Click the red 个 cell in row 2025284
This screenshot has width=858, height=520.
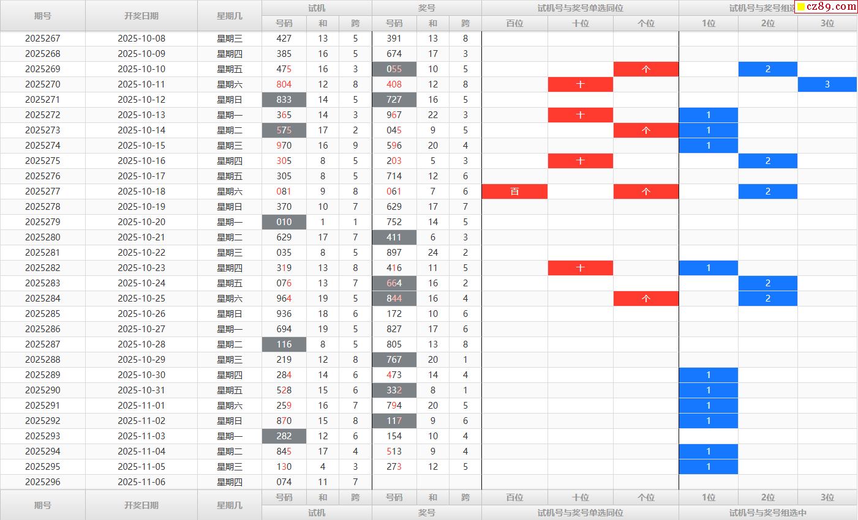[646, 299]
